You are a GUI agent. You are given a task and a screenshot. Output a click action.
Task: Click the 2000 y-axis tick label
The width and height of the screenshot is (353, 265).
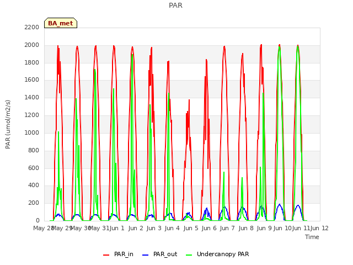32,45
